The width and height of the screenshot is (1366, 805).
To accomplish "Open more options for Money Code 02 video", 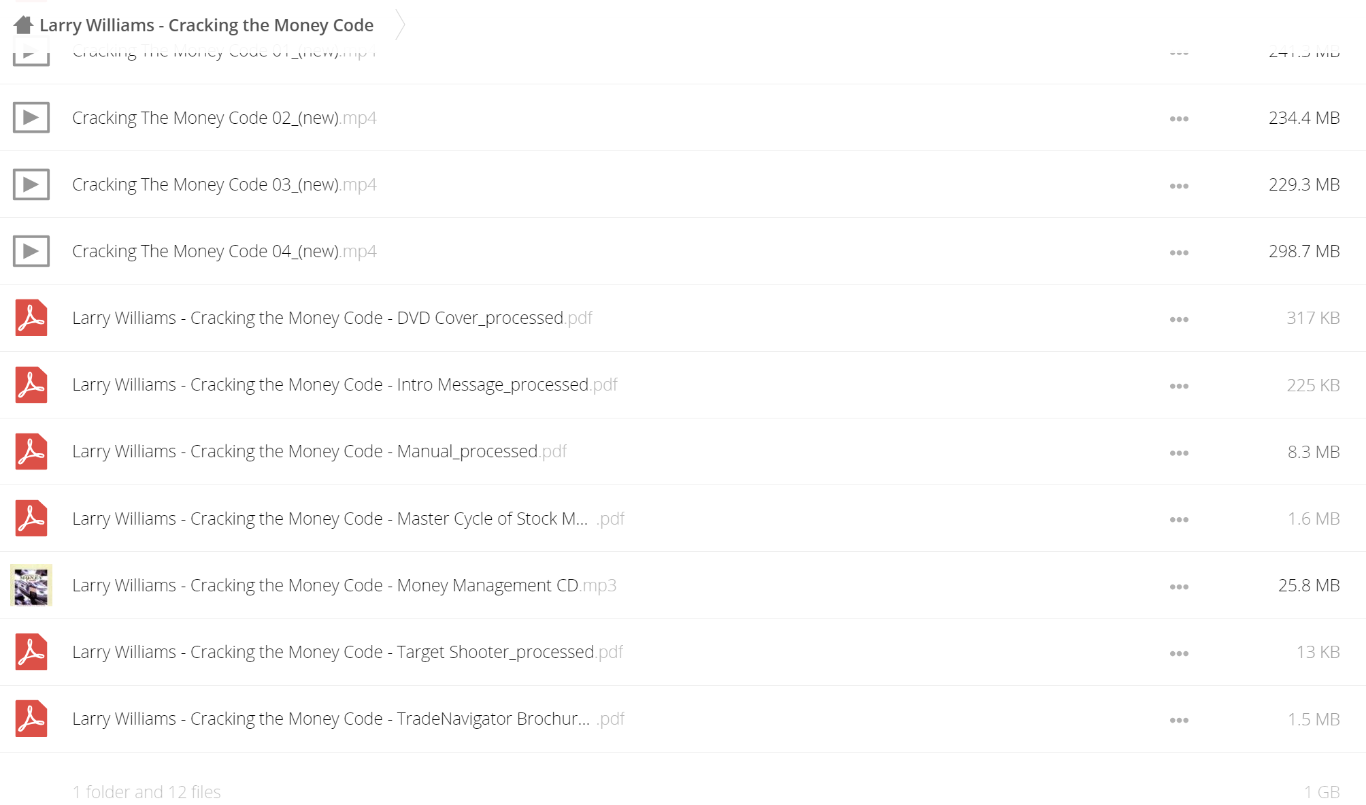I will click(x=1179, y=119).
